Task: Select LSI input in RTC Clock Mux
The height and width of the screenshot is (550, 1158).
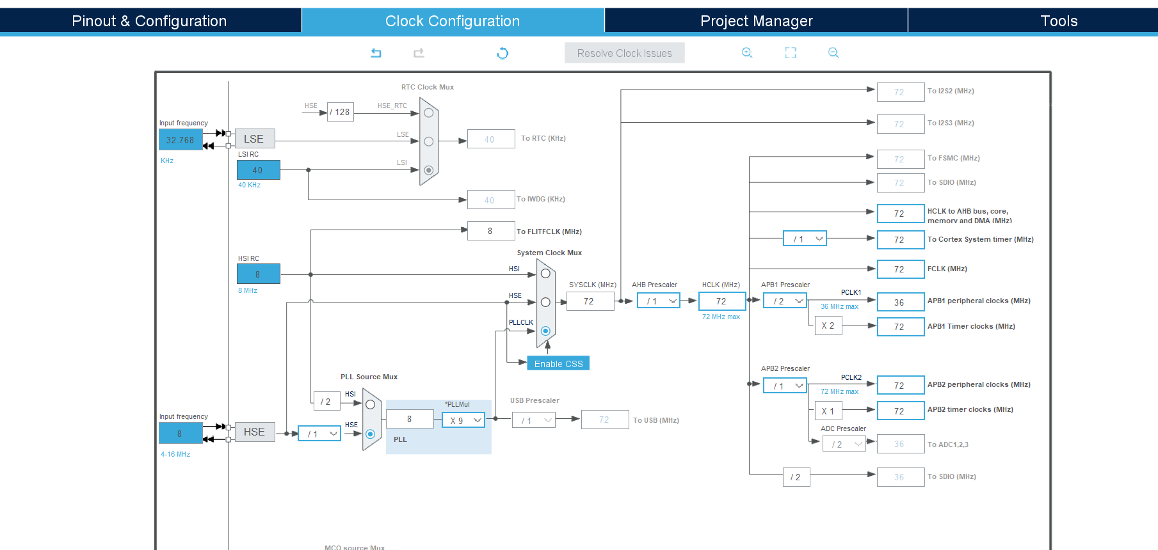Action: pos(429,170)
